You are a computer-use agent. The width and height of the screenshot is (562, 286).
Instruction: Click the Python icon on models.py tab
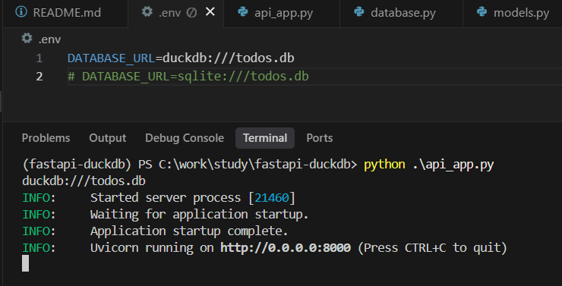click(482, 12)
